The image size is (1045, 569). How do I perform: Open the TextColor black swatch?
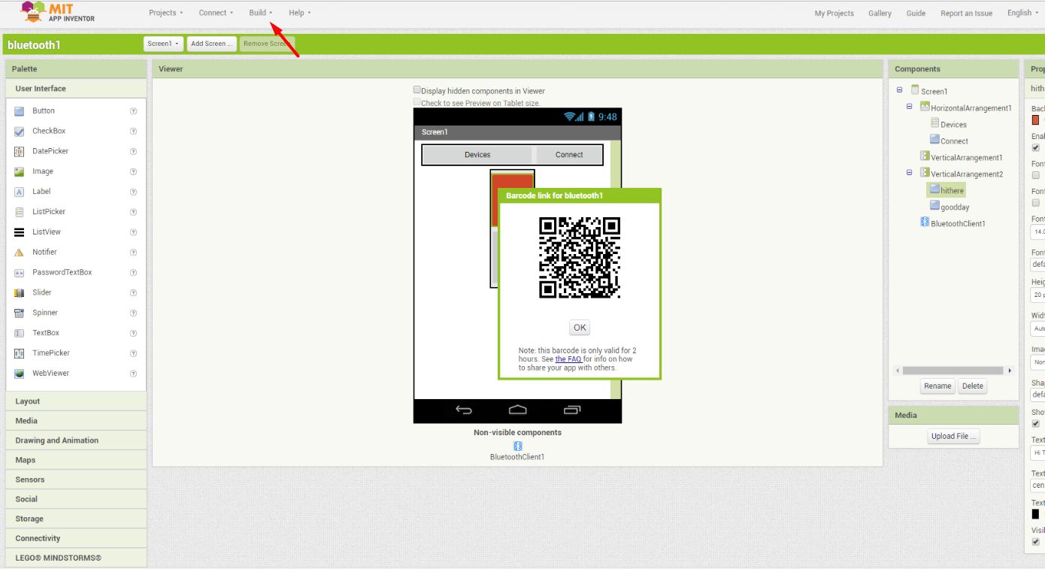[x=1036, y=514]
